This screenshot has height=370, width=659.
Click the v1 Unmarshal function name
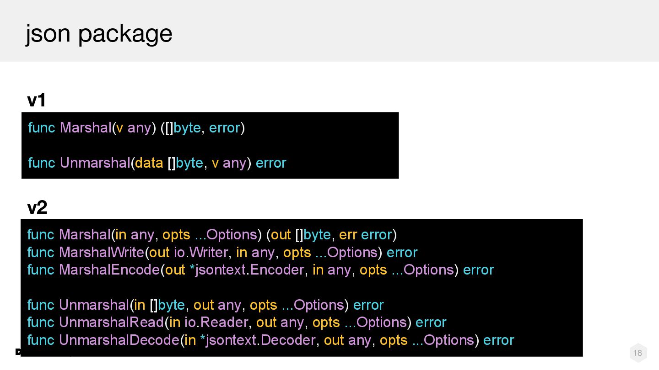tap(95, 163)
